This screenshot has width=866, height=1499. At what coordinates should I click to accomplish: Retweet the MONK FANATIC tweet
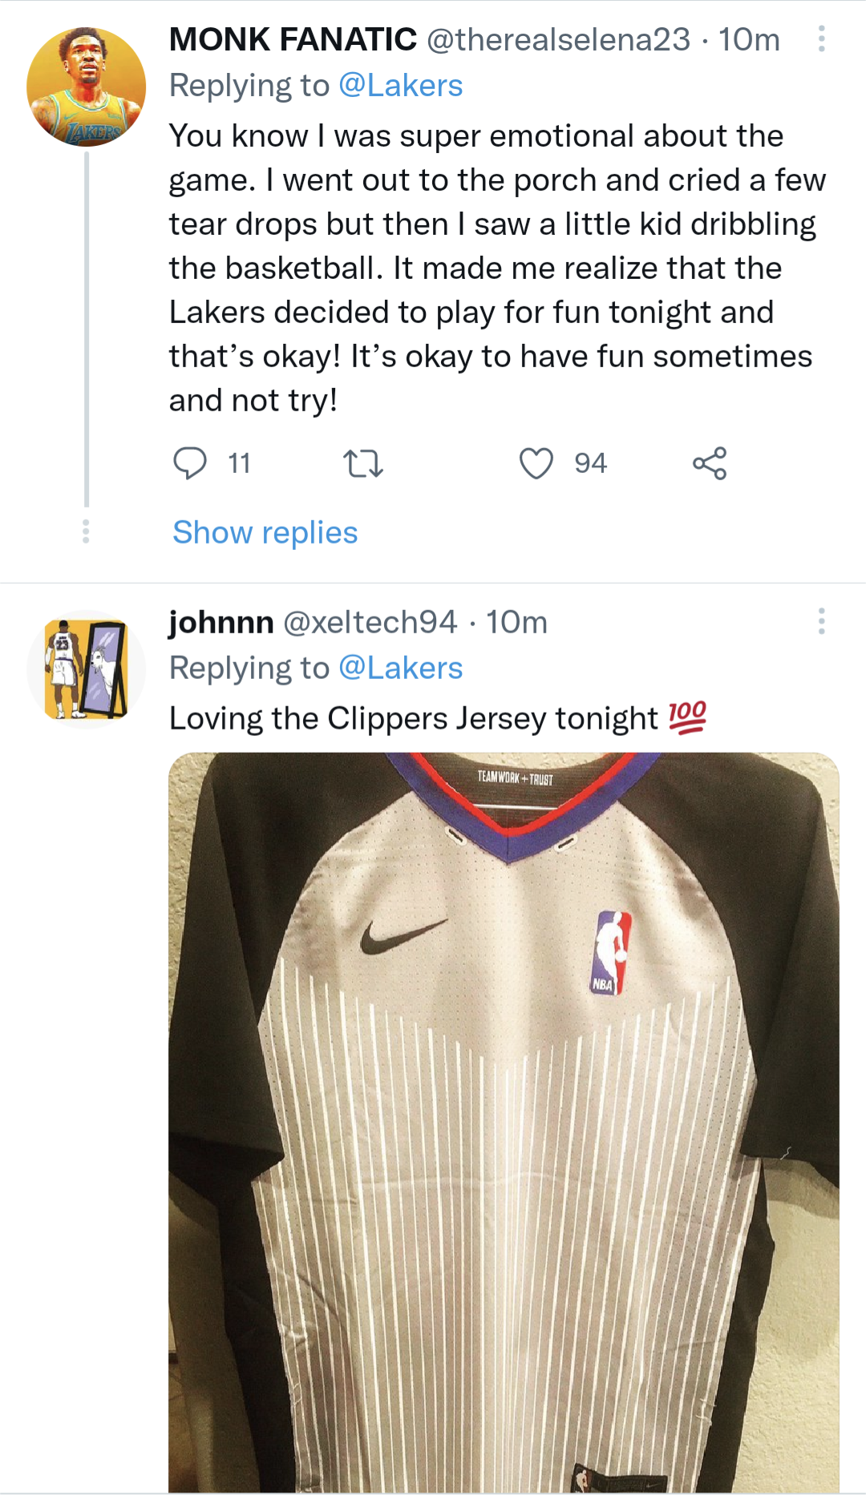(363, 463)
